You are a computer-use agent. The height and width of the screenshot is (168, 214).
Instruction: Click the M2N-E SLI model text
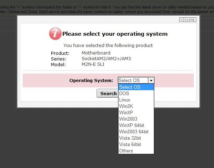[x=93, y=64]
